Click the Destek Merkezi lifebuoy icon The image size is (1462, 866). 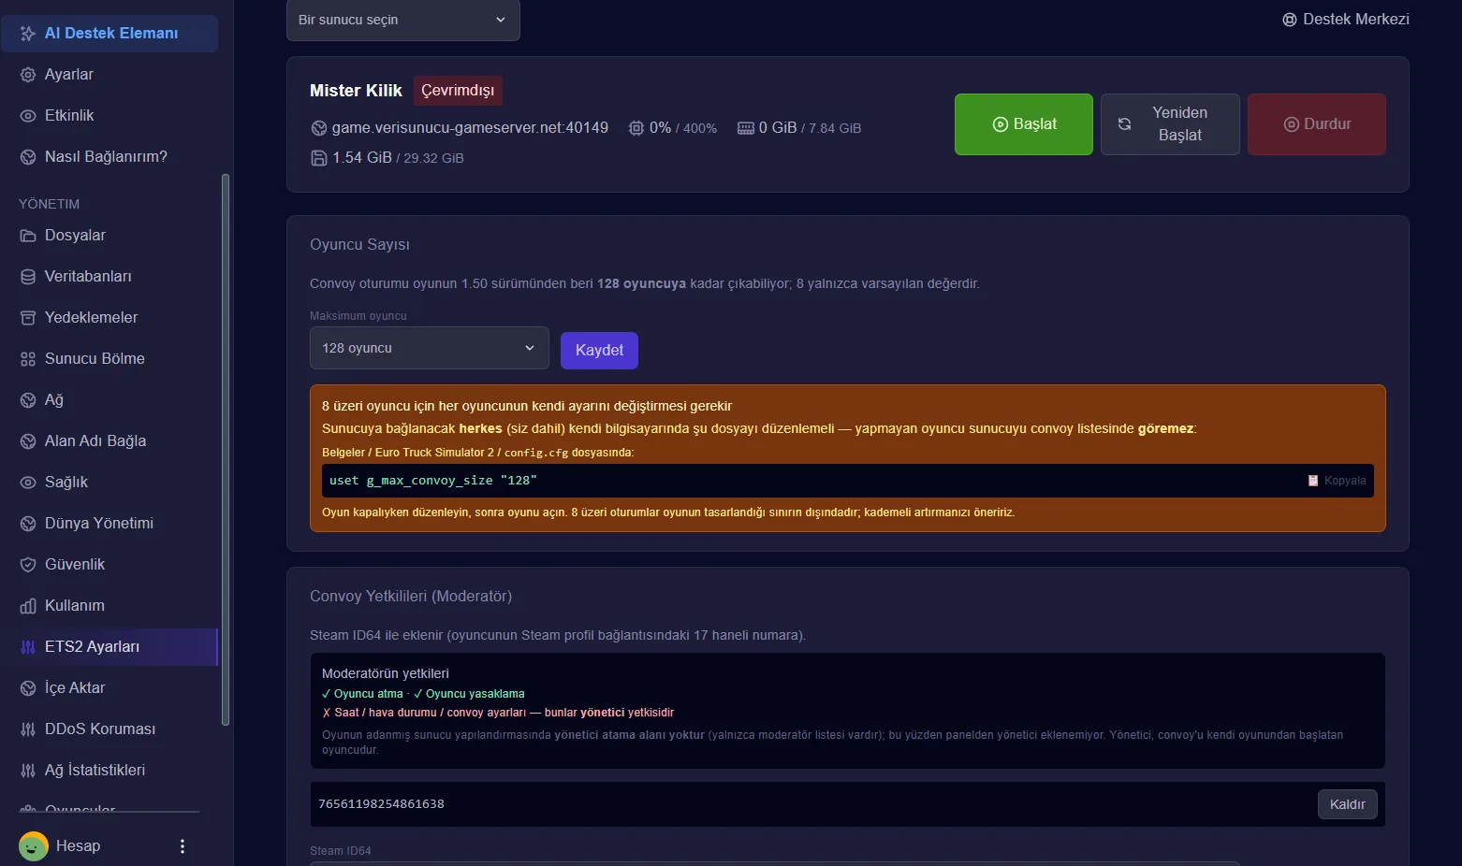click(1290, 20)
